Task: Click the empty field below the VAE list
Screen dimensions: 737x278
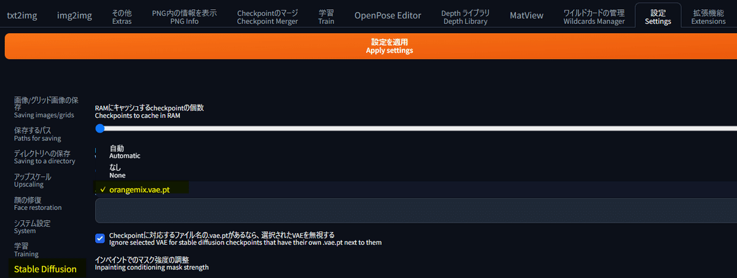Action: click(416, 210)
